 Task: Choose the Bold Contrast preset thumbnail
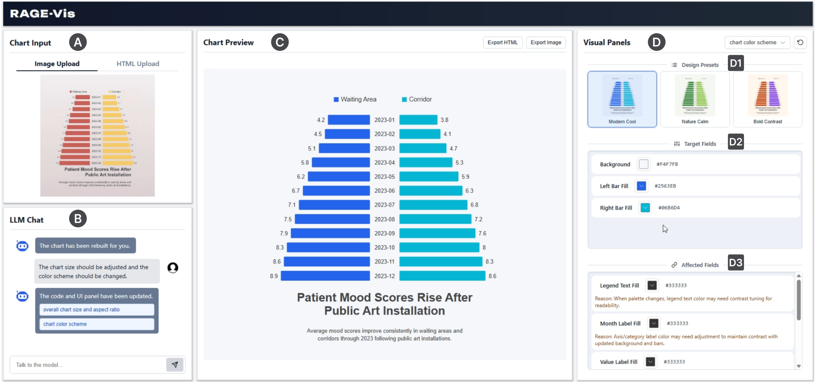point(767,99)
